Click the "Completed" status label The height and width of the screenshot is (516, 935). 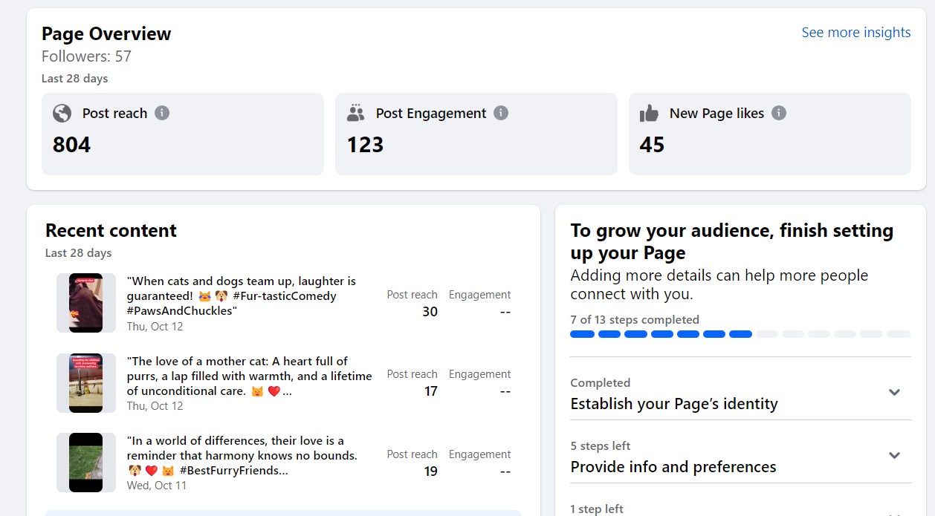pos(601,383)
